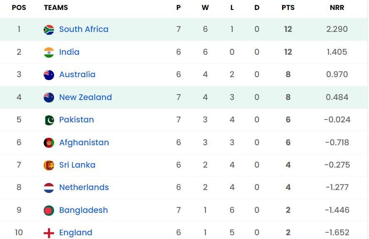
Task: Click the POS column header
Action: 18,7
